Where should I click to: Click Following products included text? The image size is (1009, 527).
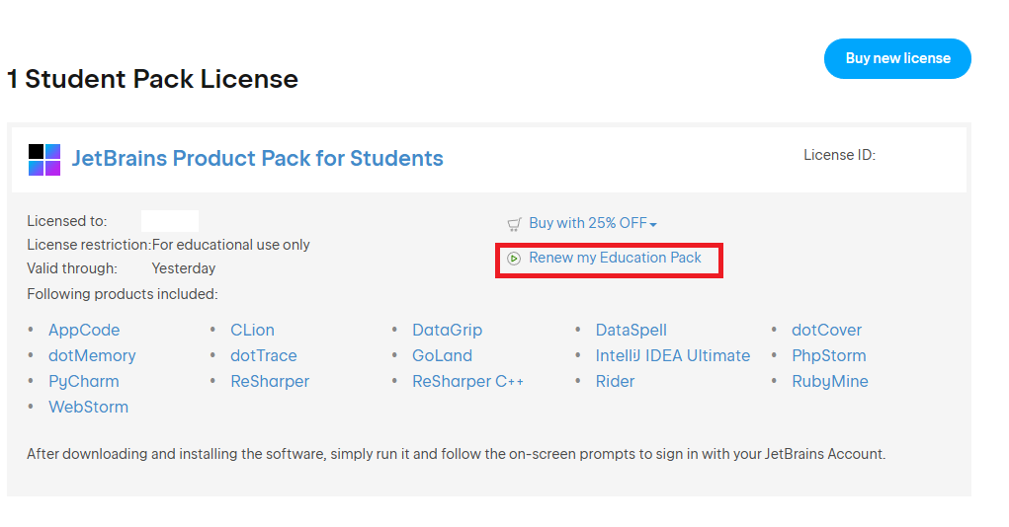[x=123, y=294]
